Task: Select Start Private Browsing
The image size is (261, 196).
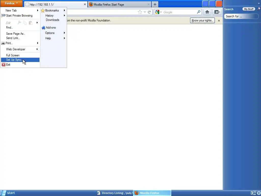Action: pos(20,16)
